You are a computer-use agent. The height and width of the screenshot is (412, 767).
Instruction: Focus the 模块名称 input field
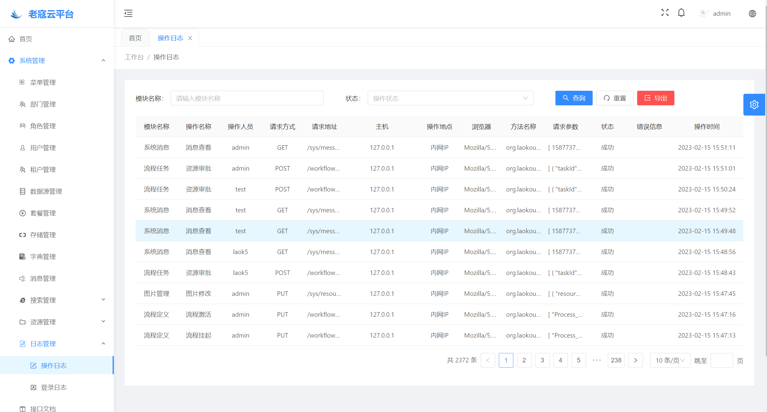(x=247, y=98)
